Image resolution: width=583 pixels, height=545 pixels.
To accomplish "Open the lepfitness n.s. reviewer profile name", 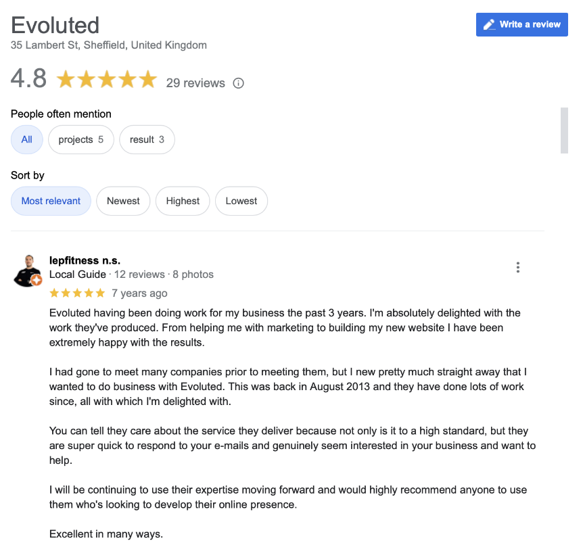I will pyautogui.click(x=85, y=260).
